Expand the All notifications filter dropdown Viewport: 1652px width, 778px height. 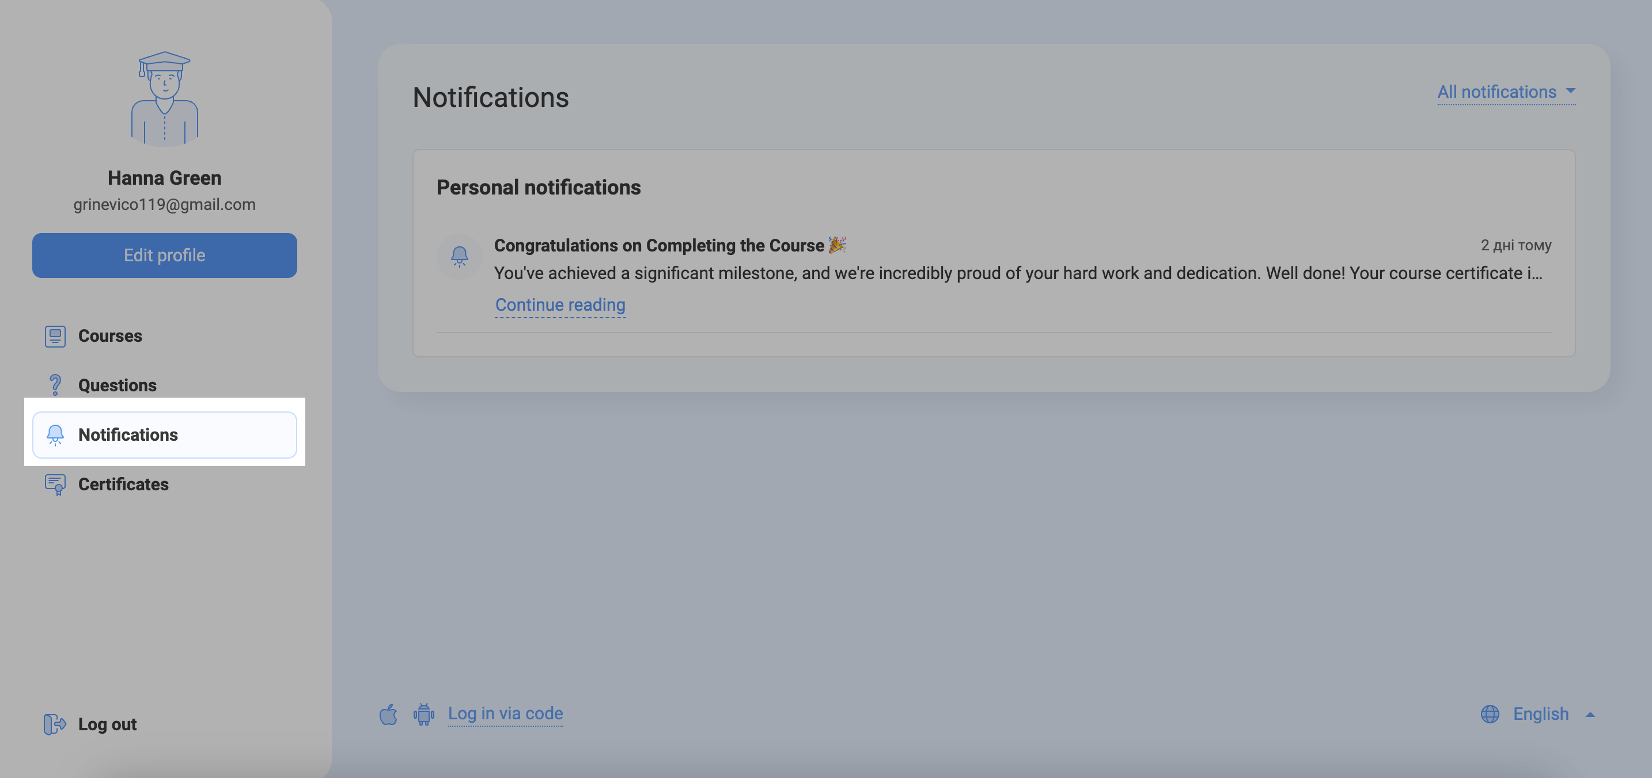click(1506, 92)
